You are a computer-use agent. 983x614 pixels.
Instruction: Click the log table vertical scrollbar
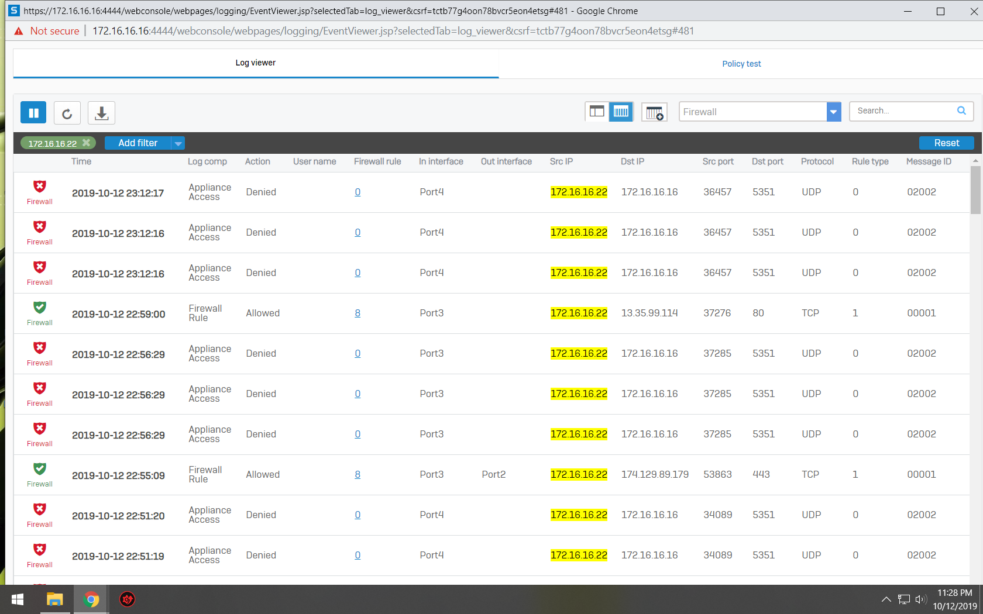coord(975,190)
